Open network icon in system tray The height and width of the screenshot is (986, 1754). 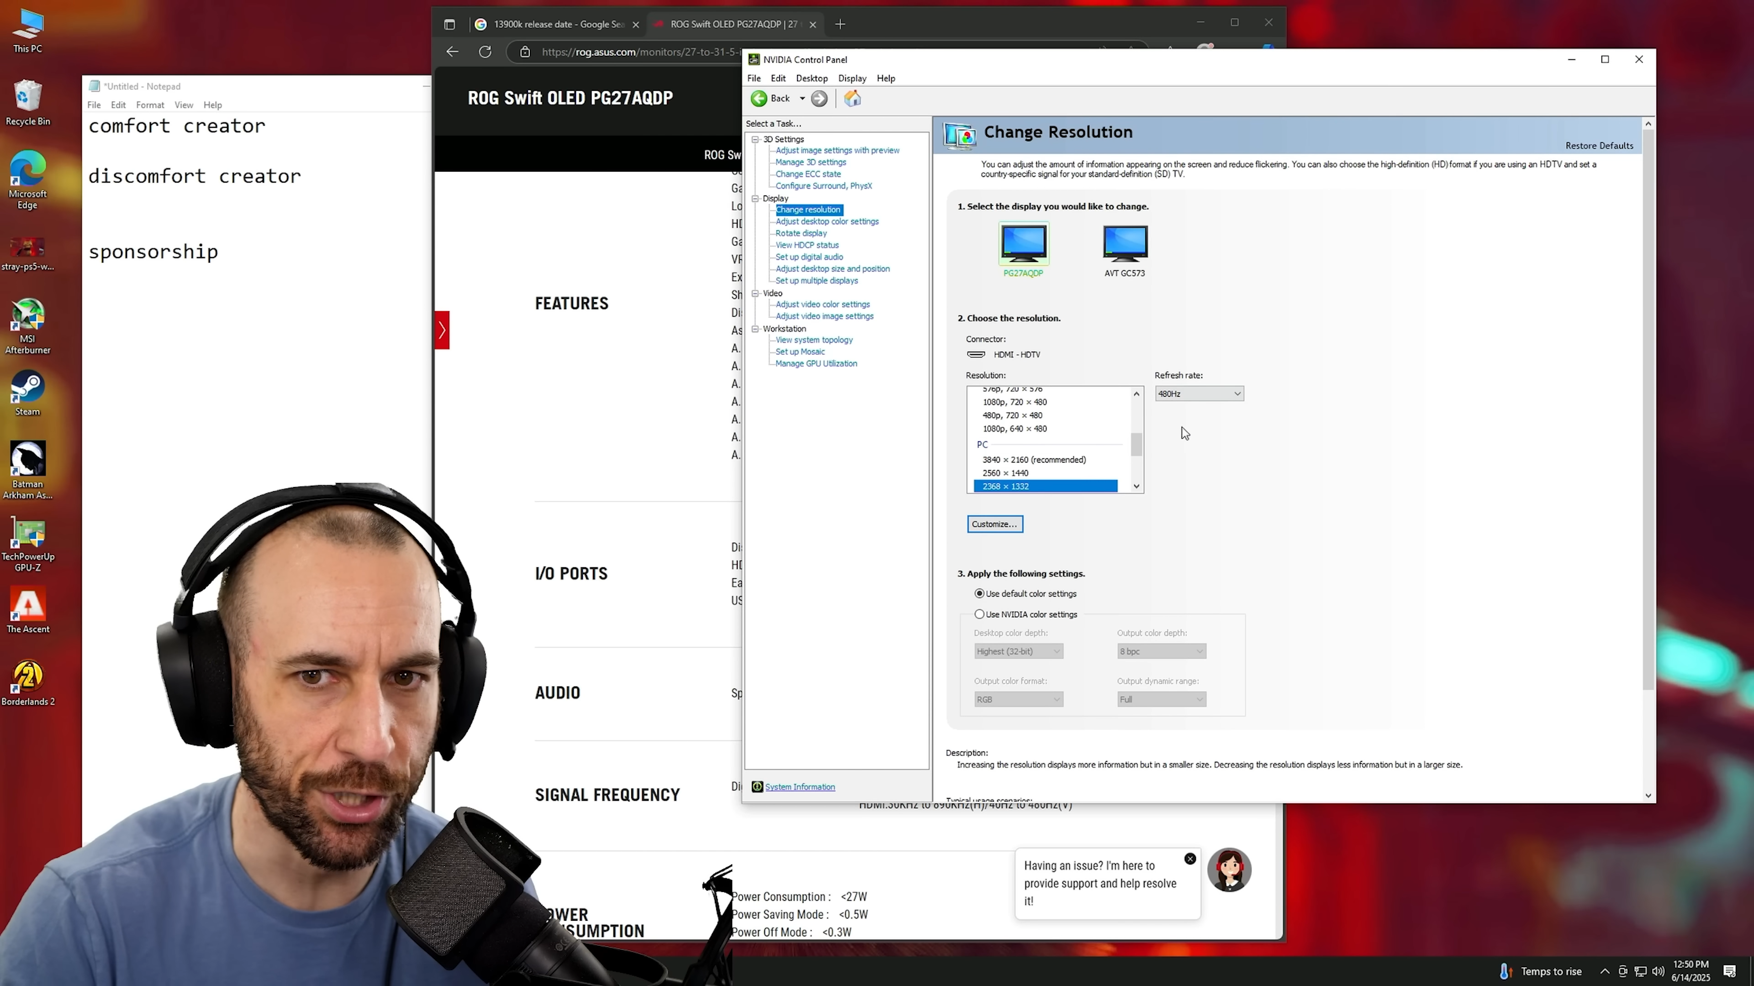point(1641,971)
